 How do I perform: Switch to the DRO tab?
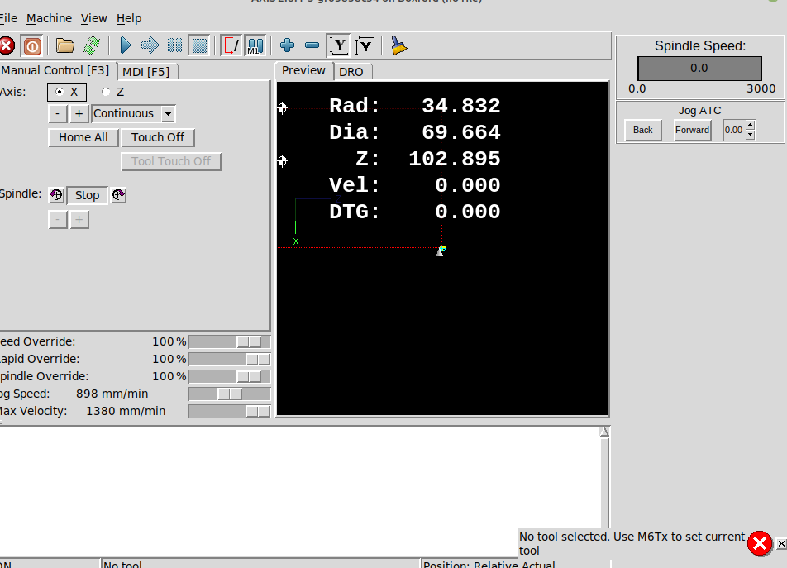click(351, 72)
